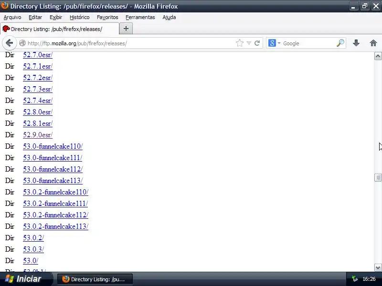Select the Directory Listing tab

(60, 29)
